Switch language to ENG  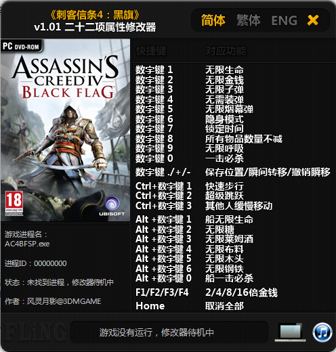click(284, 20)
